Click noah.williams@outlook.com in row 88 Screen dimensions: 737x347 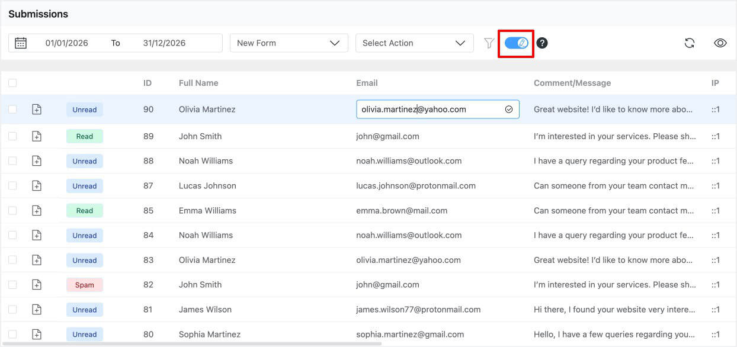tap(409, 161)
